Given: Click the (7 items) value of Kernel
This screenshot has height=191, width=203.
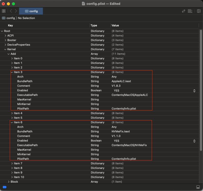Looking at the screenshot, I should (117, 49).
